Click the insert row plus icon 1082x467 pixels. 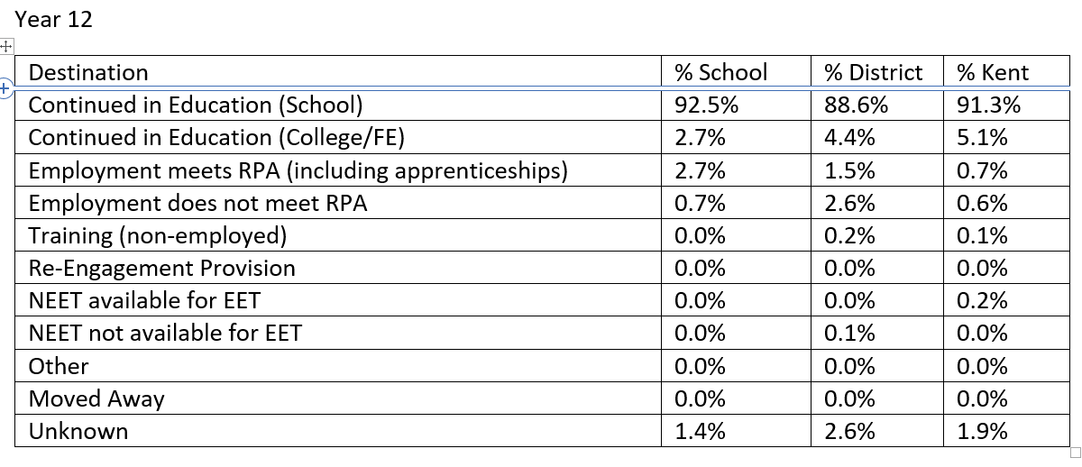pos(5,88)
